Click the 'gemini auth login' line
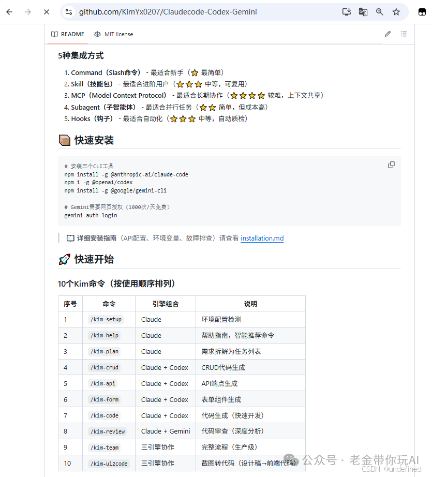The image size is (432, 477). (91, 215)
